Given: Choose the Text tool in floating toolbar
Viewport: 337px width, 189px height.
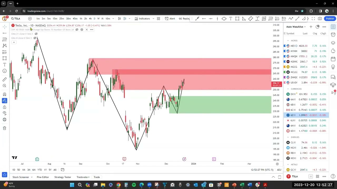Looking at the screenshot, I should tap(231, 19).
